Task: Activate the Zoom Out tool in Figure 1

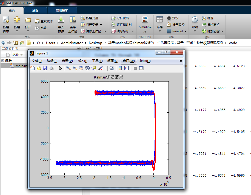Action: click(75, 68)
